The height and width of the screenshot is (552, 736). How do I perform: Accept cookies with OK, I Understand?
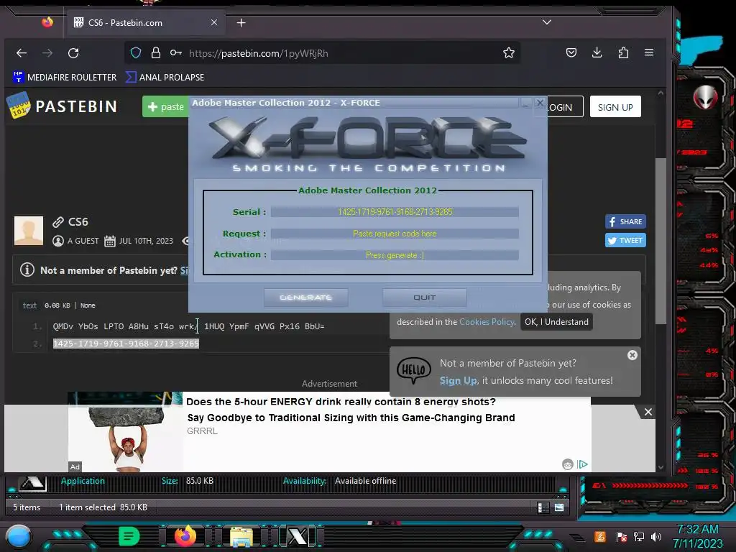(x=556, y=322)
